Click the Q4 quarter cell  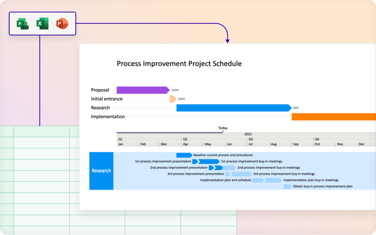345,139
